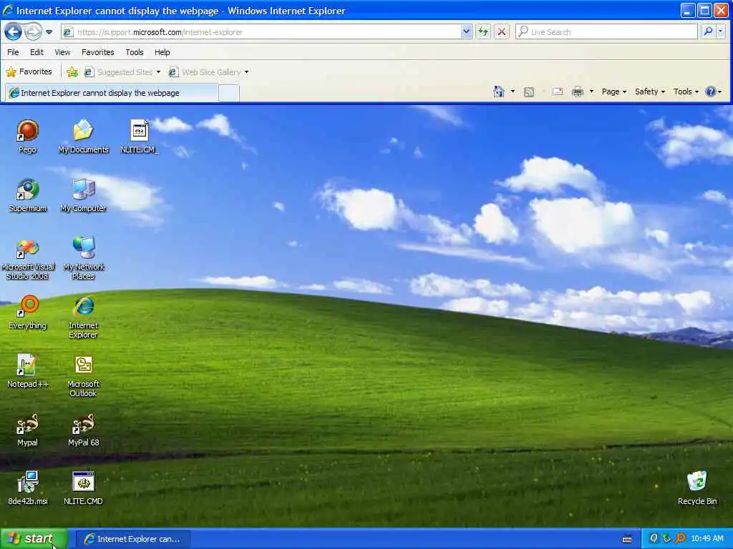
Task: Select the Recycle Bin icon
Action: pos(697,488)
